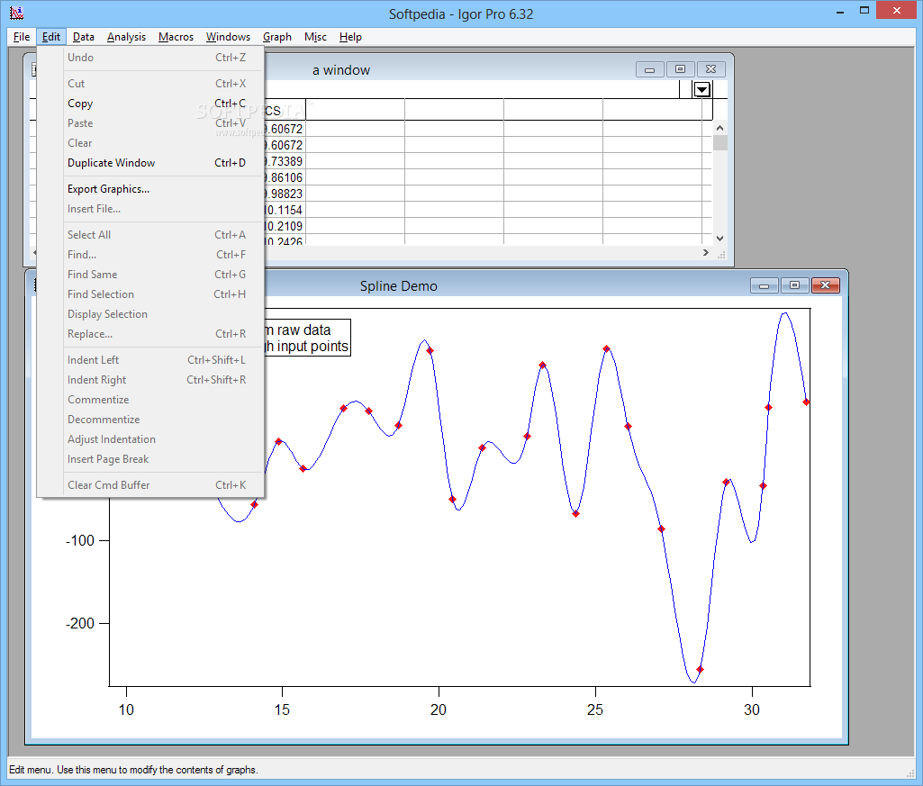Viewport: 923px width, 786px height.
Task: Click the lowest red data marker on graph
Action: pyautogui.click(x=700, y=670)
